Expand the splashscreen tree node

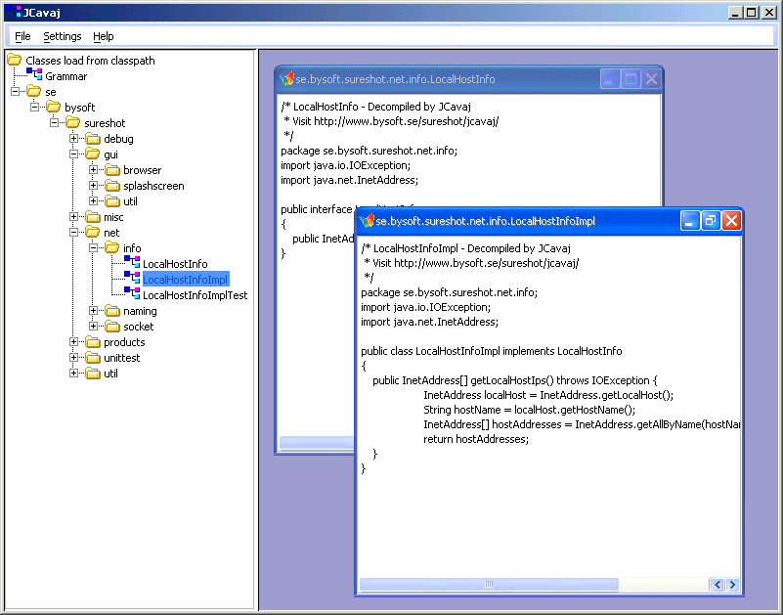pos(93,186)
